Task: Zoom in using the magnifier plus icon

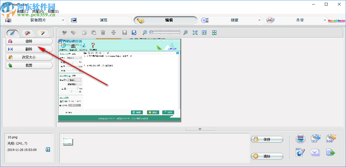Action: coord(185,32)
